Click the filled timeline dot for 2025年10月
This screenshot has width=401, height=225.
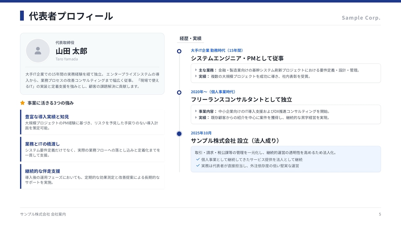click(x=179, y=133)
